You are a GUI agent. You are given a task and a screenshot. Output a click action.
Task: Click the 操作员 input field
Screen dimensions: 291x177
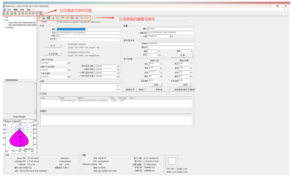point(171,47)
